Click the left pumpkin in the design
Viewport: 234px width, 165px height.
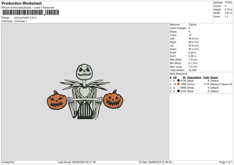pos(57,100)
